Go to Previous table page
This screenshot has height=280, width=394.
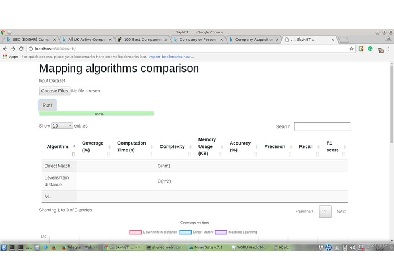[x=304, y=211]
